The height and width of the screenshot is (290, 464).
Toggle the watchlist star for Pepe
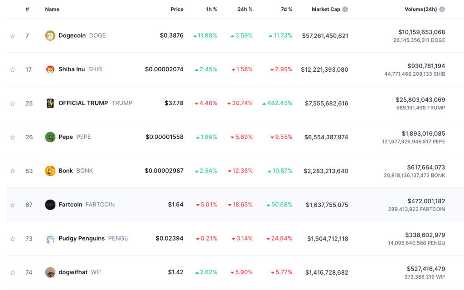click(x=13, y=137)
